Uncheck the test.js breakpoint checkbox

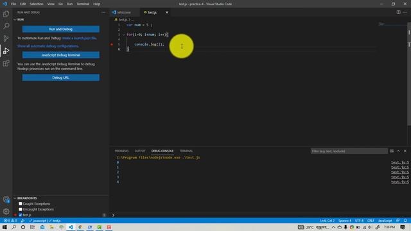point(21,215)
